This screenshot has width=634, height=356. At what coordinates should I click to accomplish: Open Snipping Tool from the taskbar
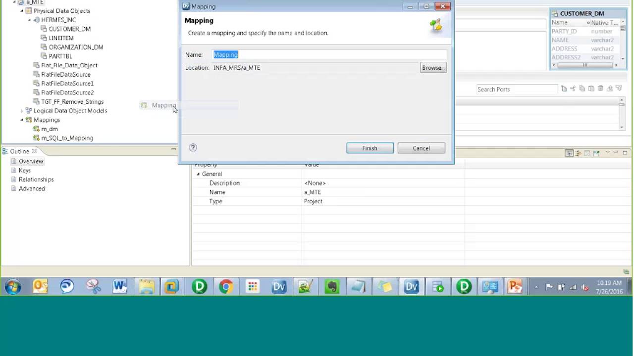(x=93, y=287)
